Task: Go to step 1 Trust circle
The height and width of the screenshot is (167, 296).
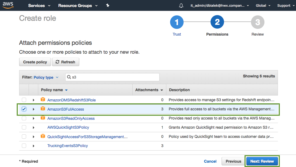Action: pyautogui.click(x=177, y=22)
